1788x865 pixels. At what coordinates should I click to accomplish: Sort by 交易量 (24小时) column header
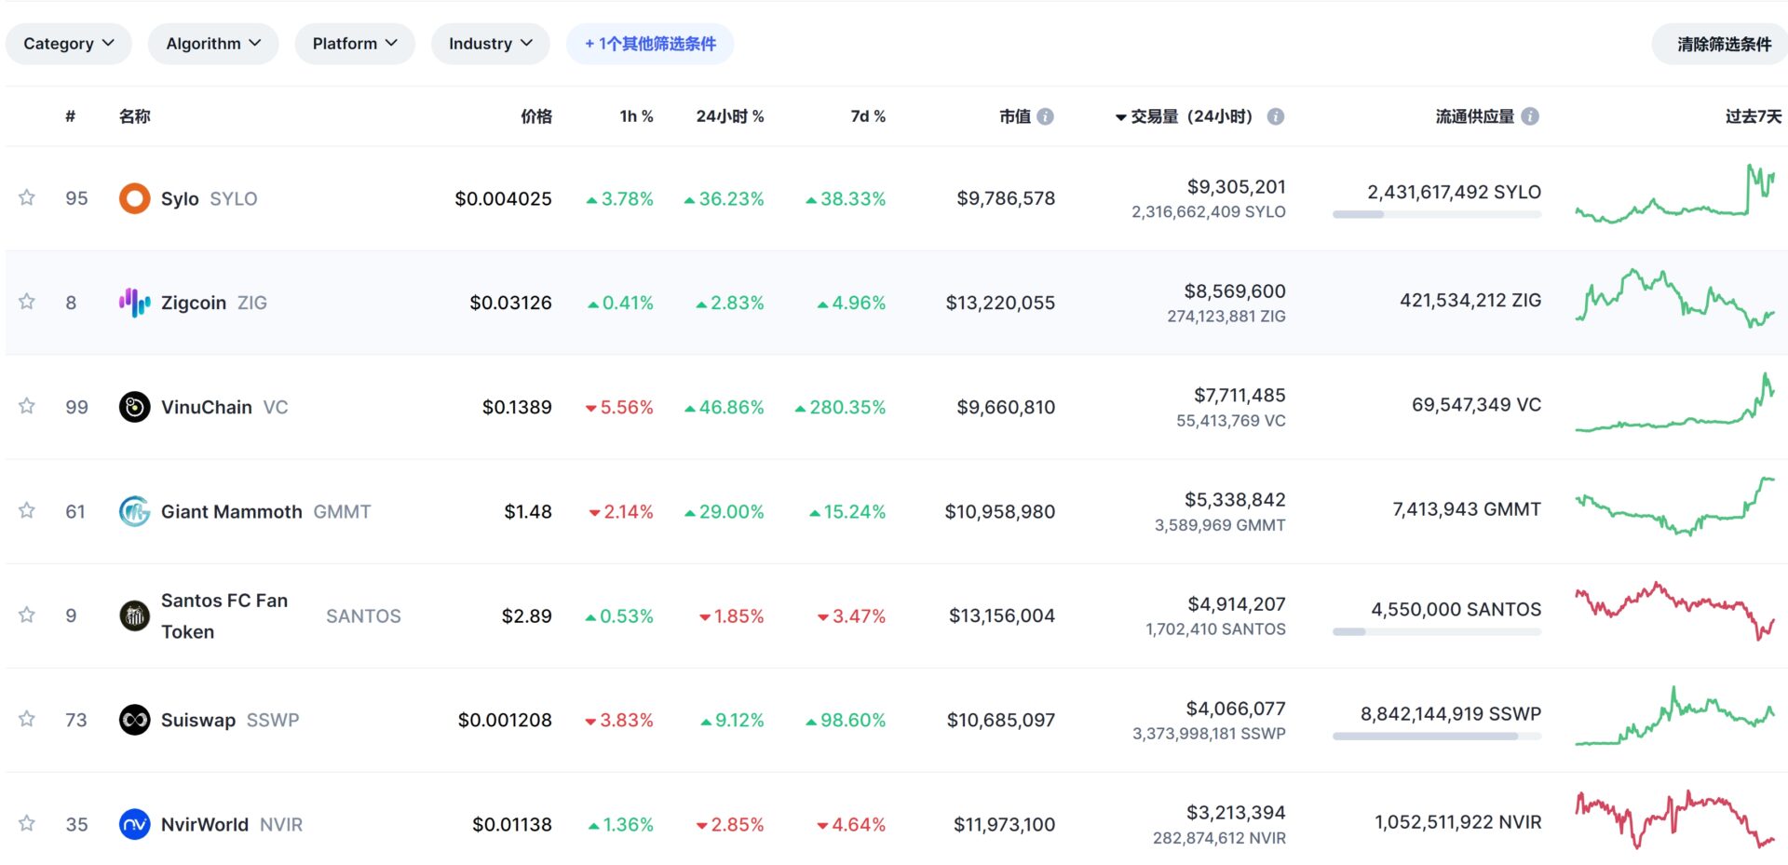coord(1190,116)
